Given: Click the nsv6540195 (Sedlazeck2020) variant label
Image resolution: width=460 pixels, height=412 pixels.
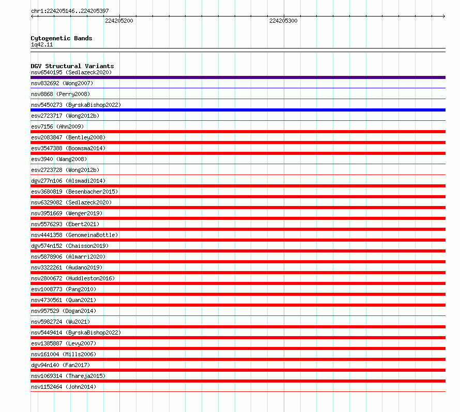Looking at the screenshot, I should click(x=71, y=72).
